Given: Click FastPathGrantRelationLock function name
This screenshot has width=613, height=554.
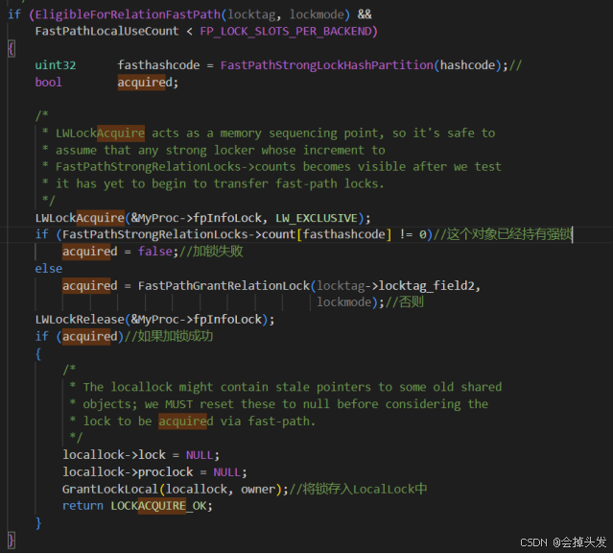Looking at the screenshot, I should pos(224,285).
